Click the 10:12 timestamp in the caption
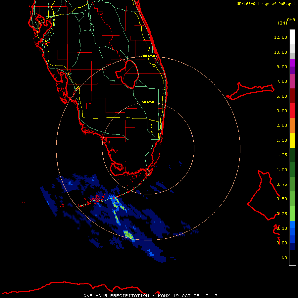298x298 pixels. click(x=210, y=296)
